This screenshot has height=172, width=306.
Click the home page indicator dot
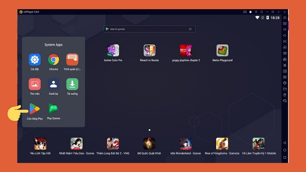[x=150, y=130]
